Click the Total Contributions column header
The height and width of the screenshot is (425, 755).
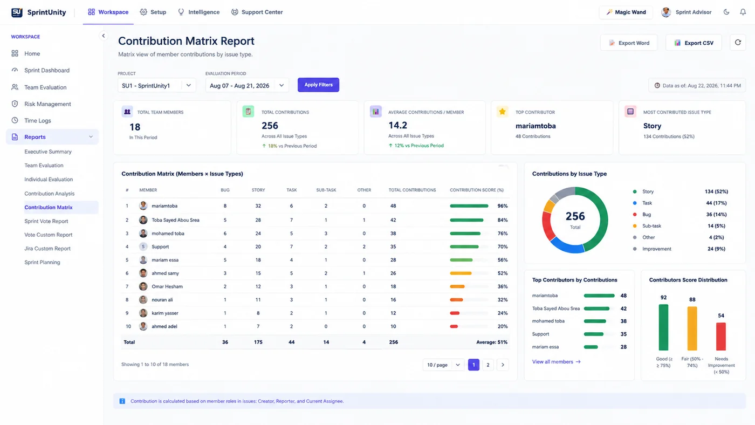coord(412,190)
